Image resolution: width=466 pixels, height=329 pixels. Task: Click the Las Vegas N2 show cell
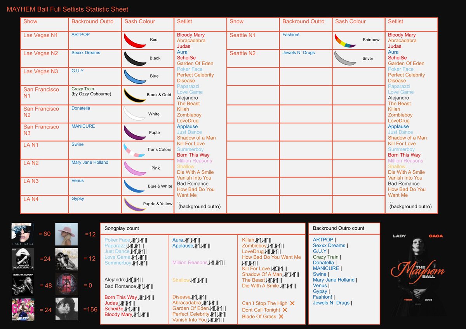[x=45, y=58]
